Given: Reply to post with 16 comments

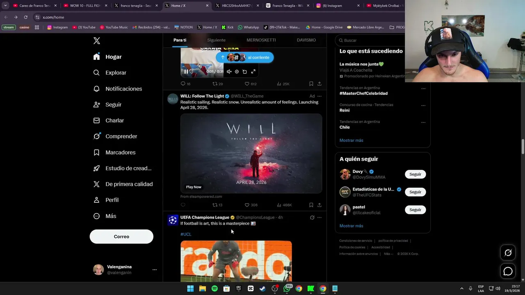Looking at the screenshot, I should [185, 84].
